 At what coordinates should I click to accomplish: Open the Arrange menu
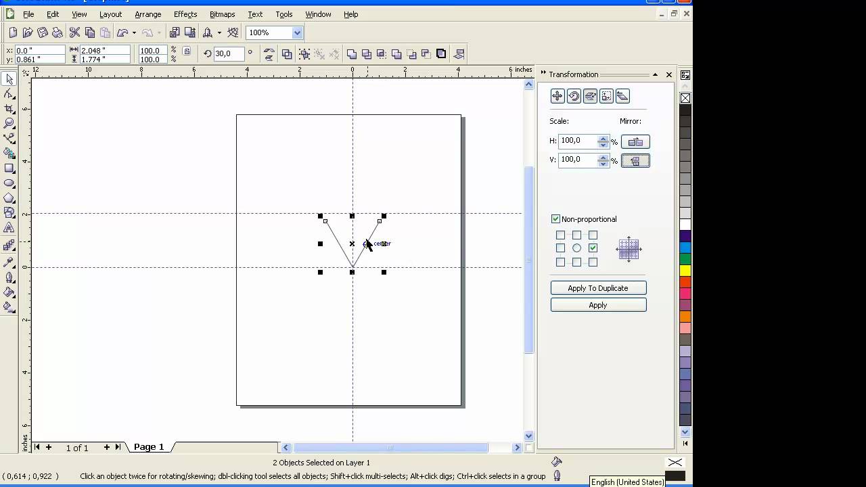point(147,14)
